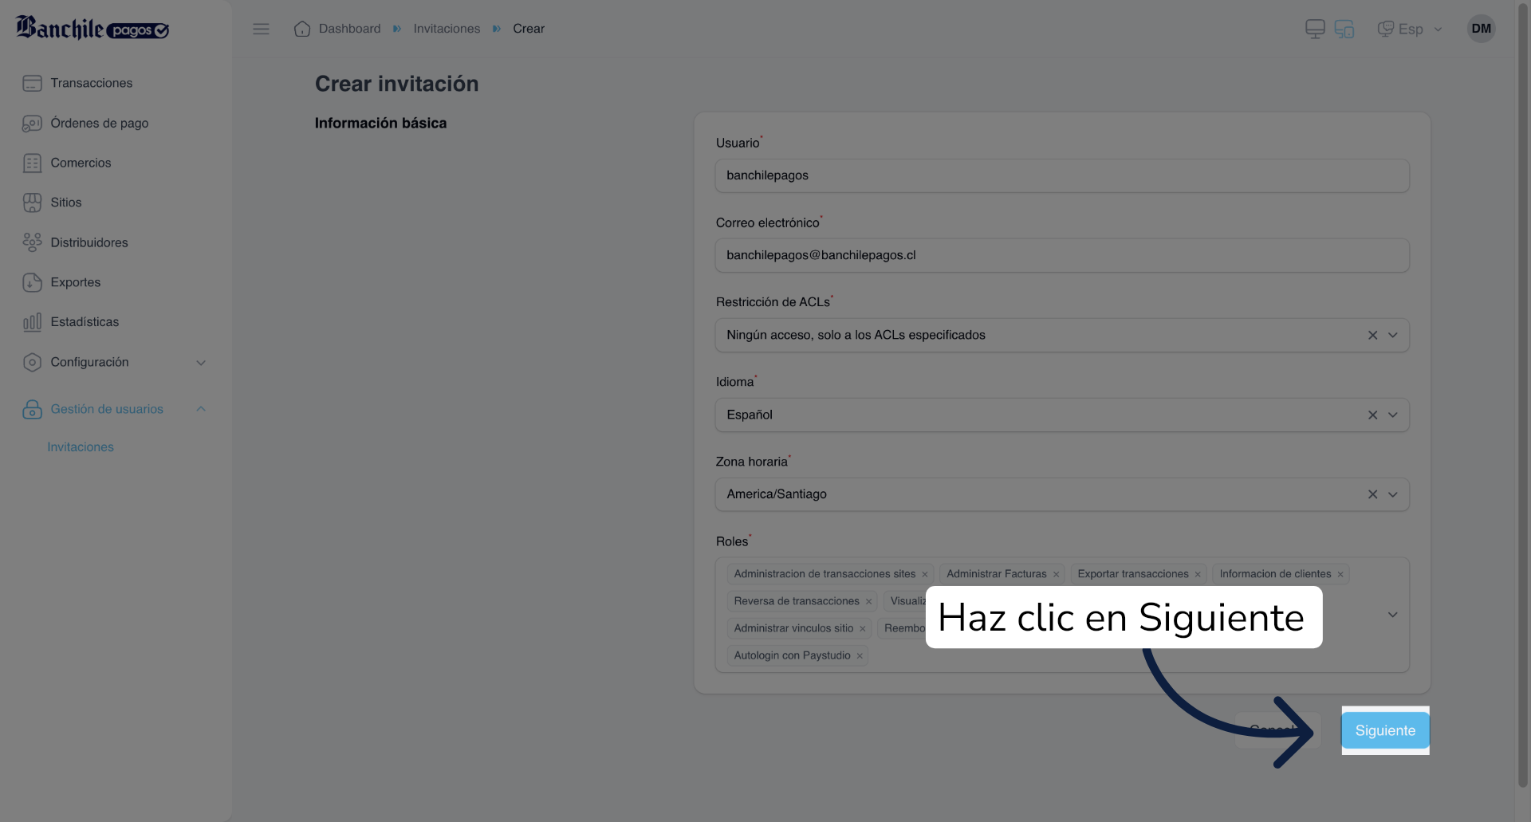Click the responsive devices view icon
This screenshot has height=822, width=1531.
pos(1344,29)
